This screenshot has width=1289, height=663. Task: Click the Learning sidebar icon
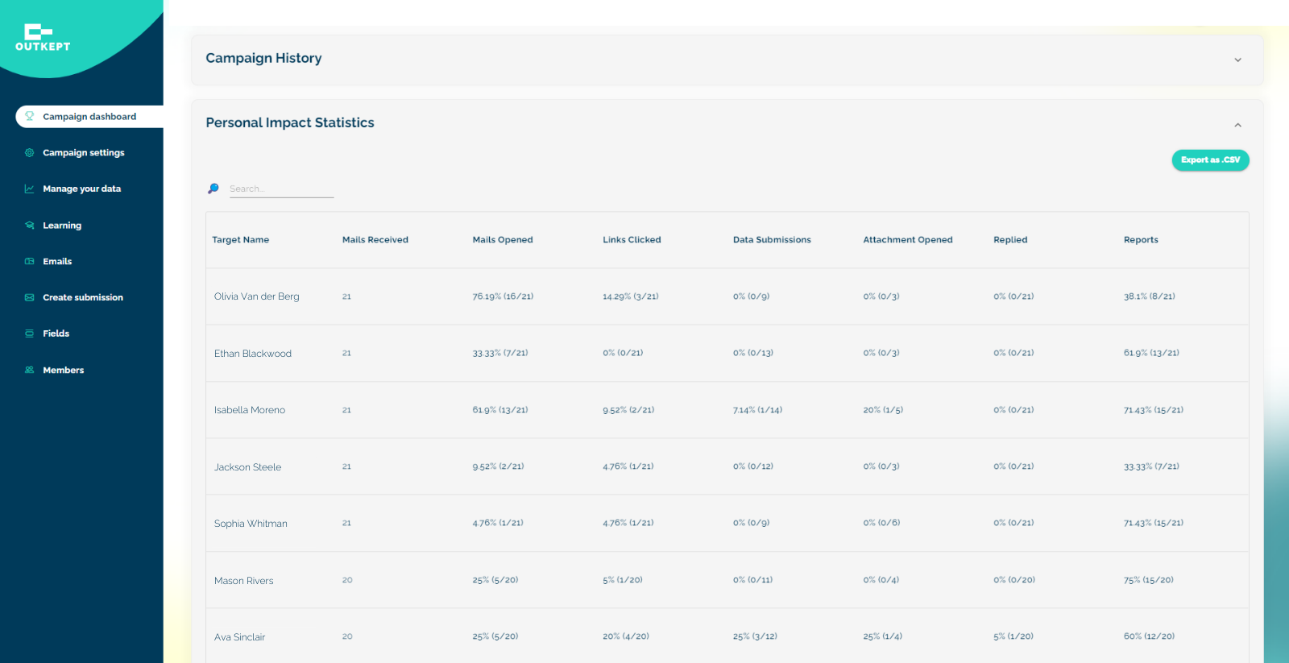coord(30,226)
